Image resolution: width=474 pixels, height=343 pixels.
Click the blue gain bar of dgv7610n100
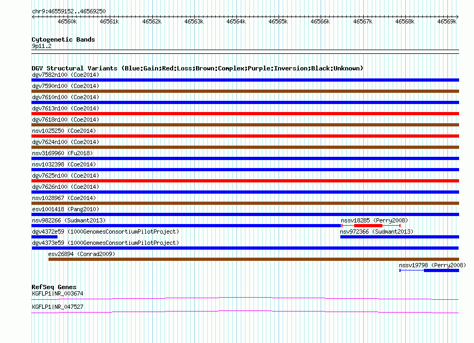point(245,102)
